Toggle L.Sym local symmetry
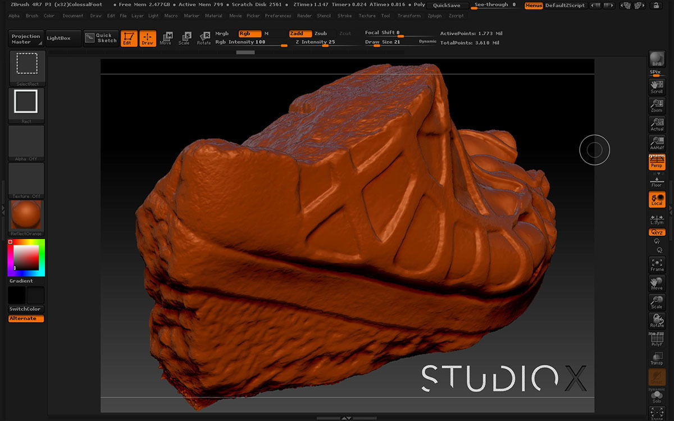This screenshot has width=674, height=421. point(657,219)
